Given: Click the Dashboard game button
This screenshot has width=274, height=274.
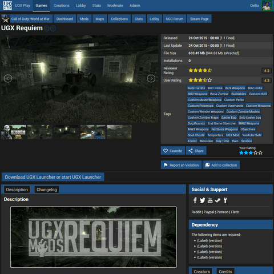Looking at the screenshot, I should click(65, 19).
